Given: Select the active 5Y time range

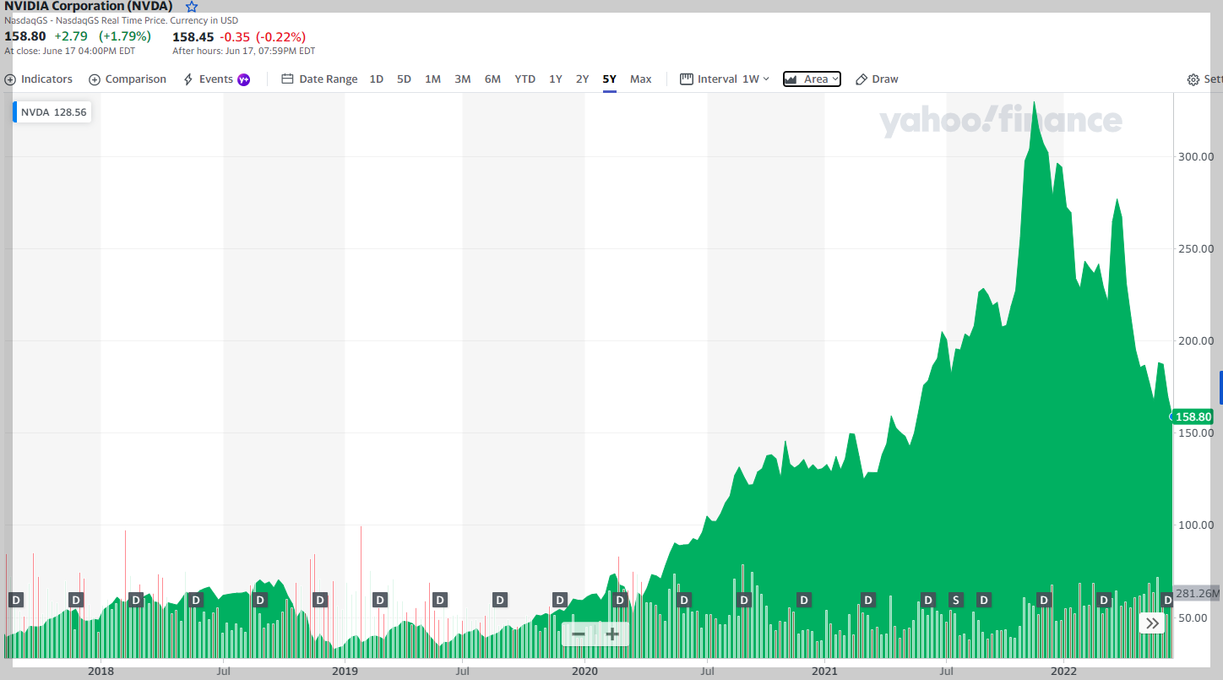Looking at the screenshot, I should point(610,79).
